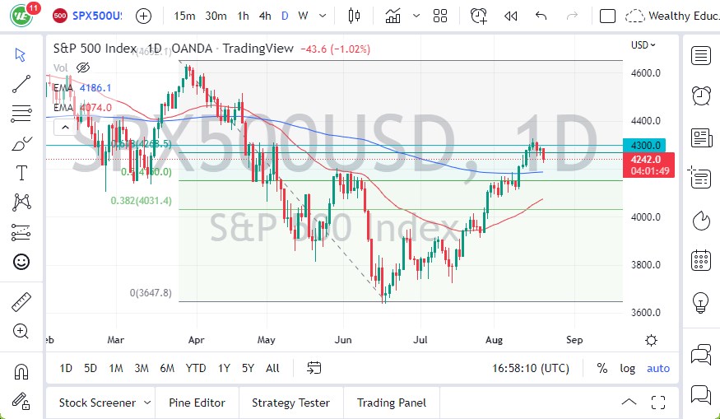720x419 pixels.
Task: Expand the Stock Screener dropdown
Action: point(147,403)
